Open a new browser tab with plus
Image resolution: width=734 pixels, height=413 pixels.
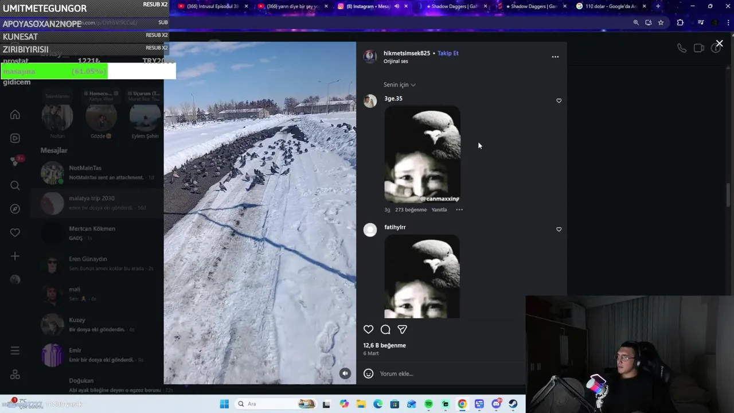pos(658,6)
